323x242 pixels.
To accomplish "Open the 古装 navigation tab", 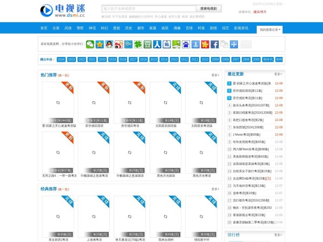I will pos(56,28).
